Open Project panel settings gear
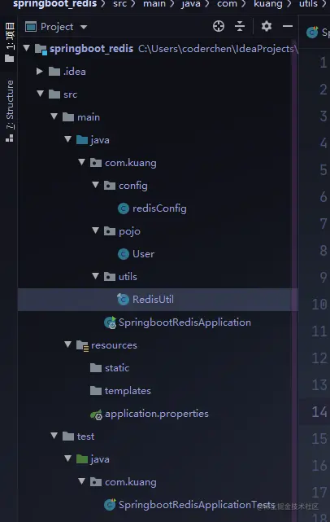Image resolution: width=330 pixels, height=522 pixels. tap(266, 26)
